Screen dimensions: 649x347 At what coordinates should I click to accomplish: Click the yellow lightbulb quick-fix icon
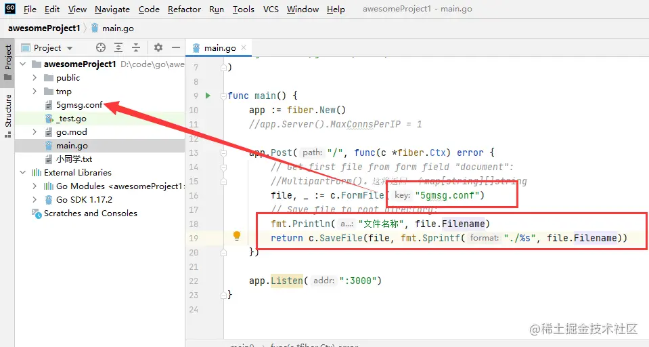[x=237, y=236]
